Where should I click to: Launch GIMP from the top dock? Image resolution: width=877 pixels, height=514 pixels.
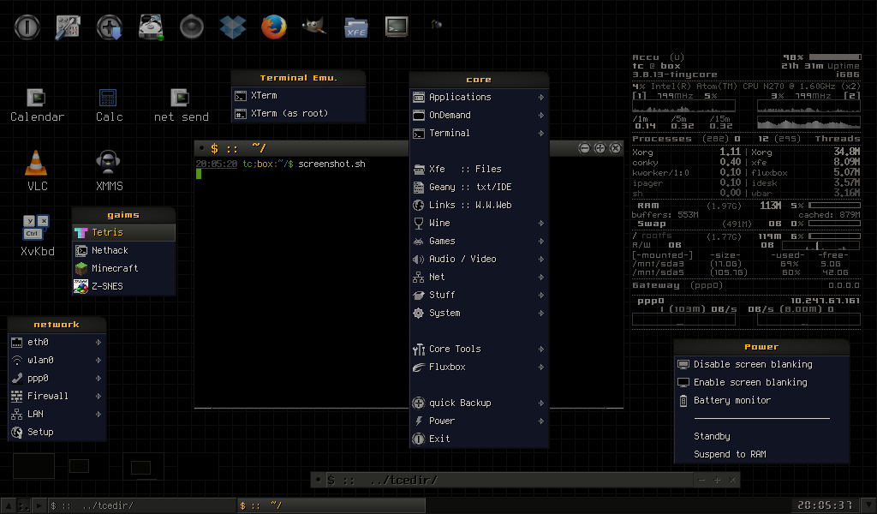pyautogui.click(x=314, y=27)
